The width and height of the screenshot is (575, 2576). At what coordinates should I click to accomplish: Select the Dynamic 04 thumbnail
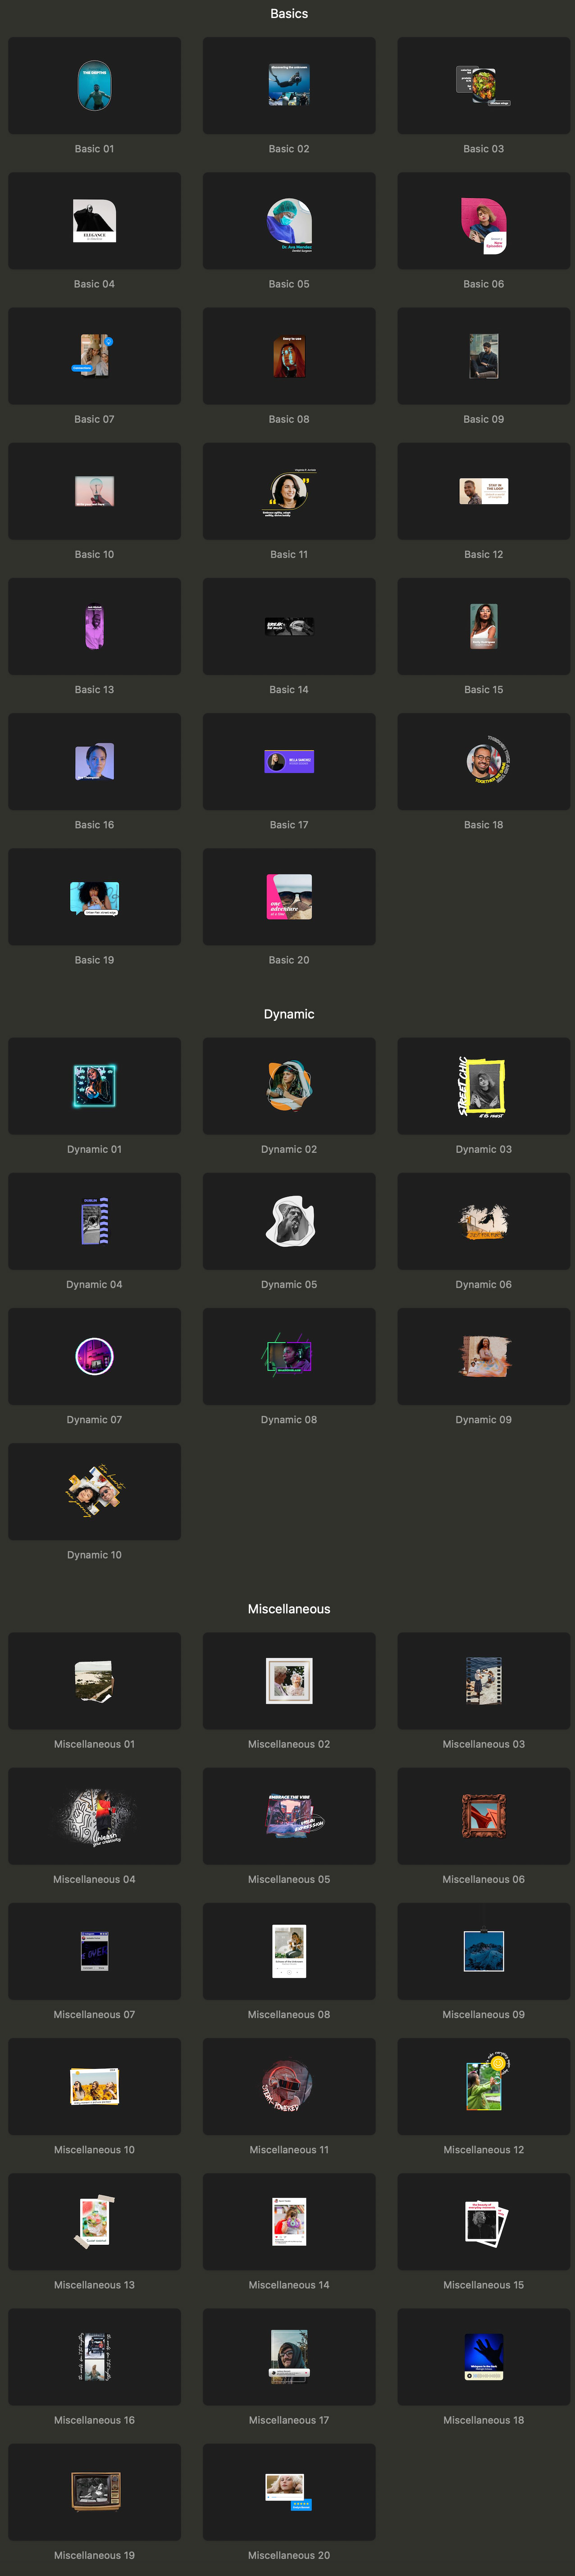click(94, 1221)
